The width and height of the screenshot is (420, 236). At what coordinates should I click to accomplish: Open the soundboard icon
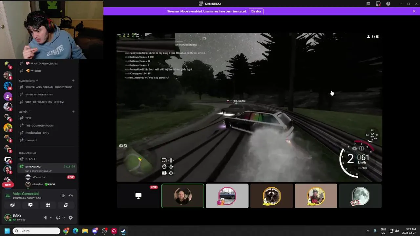[x=66, y=205]
